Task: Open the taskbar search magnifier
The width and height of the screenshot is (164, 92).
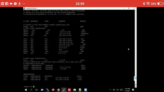Action: (31, 90)
